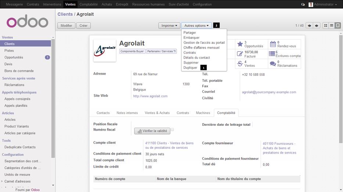The height and width of the screenshot is (192, 343).
Task: Open Ventes strikethrough-S stat button
Action: (252, 64)
